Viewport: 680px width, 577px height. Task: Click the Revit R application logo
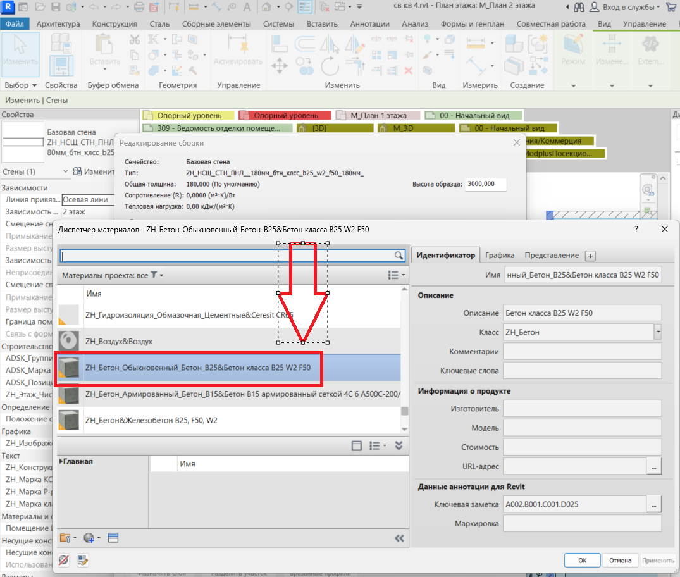click(x=8, y=6)
